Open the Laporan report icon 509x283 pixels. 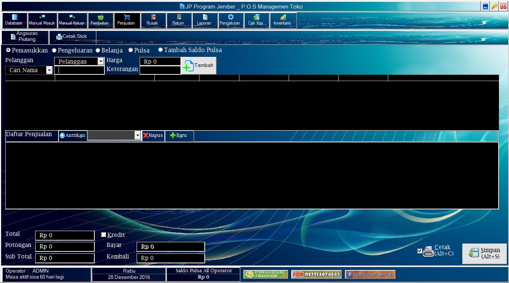pos(204,20)
